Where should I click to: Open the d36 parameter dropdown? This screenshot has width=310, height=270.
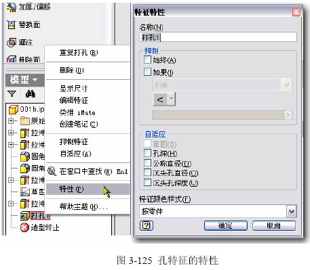287,85
